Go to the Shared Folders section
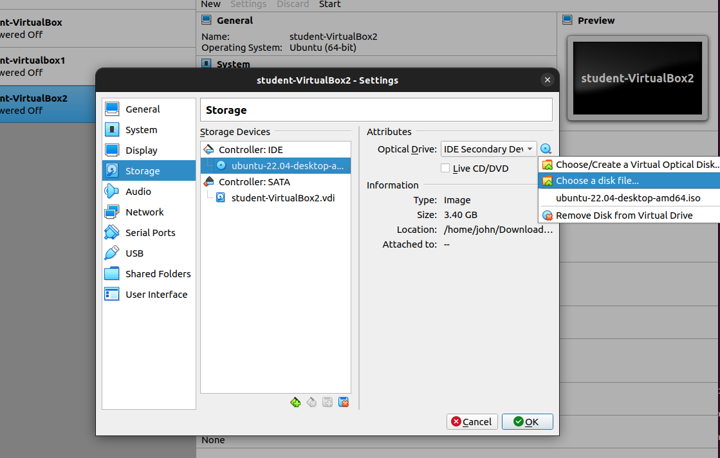Viewport: 720px width, 458px height. [158, 274]
